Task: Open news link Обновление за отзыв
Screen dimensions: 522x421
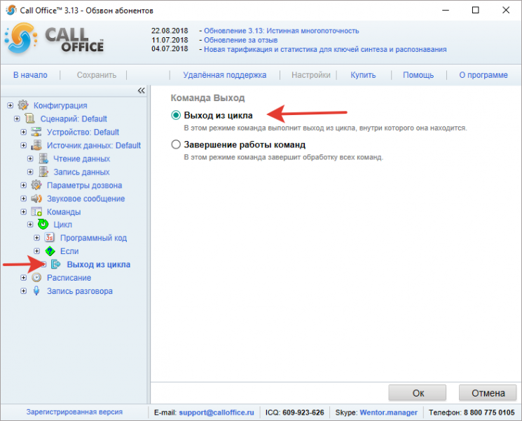Action: pos(241,40)
